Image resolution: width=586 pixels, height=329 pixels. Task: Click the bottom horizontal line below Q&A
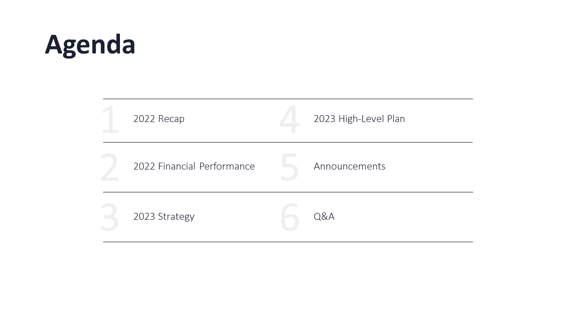pyautogui.click(x=288, y=242)
